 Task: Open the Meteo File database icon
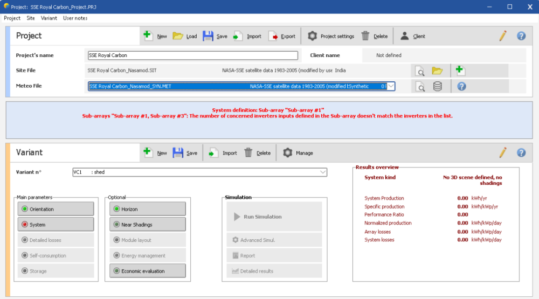pyautogui.click(x=438, y=86)
